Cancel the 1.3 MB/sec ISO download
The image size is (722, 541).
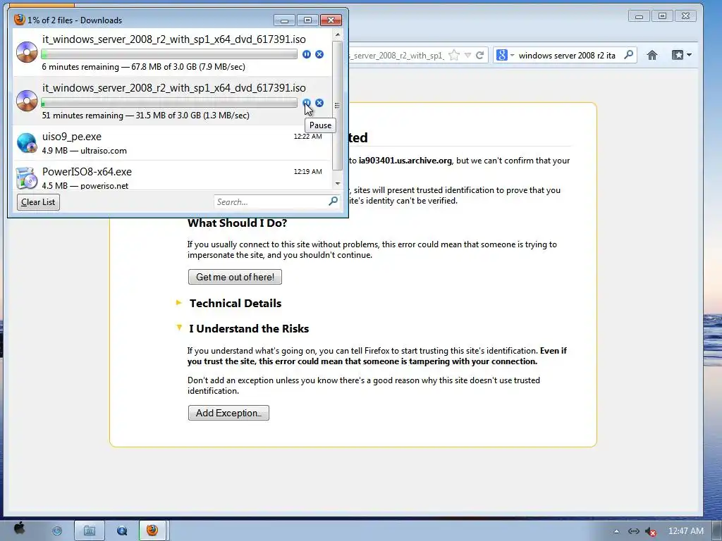(319, 103)
